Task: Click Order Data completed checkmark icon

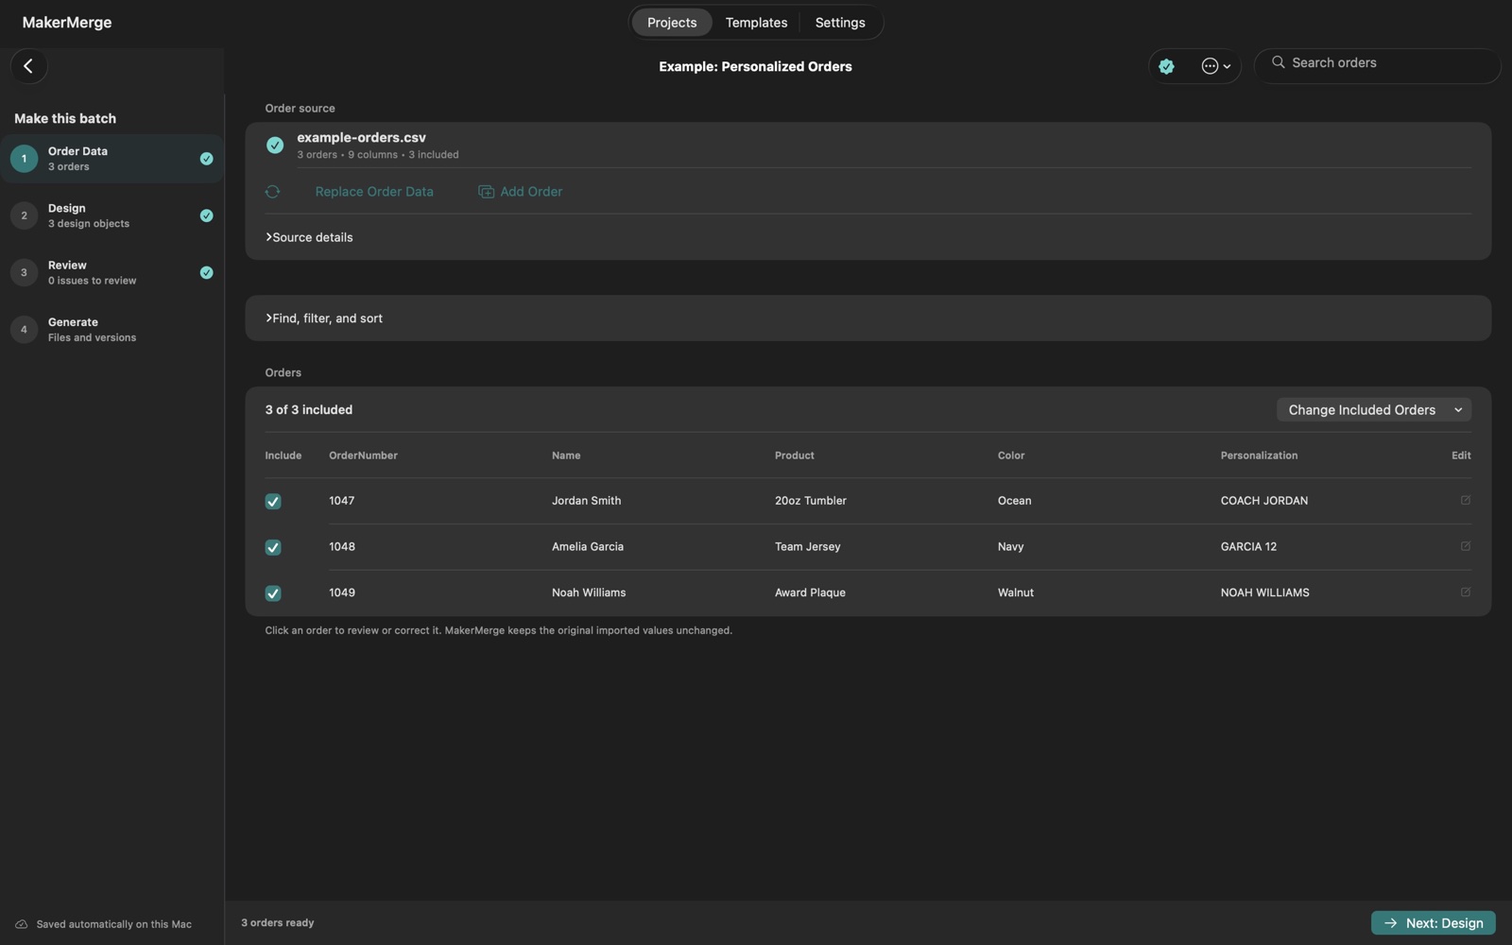Action: tap(206, 159)
